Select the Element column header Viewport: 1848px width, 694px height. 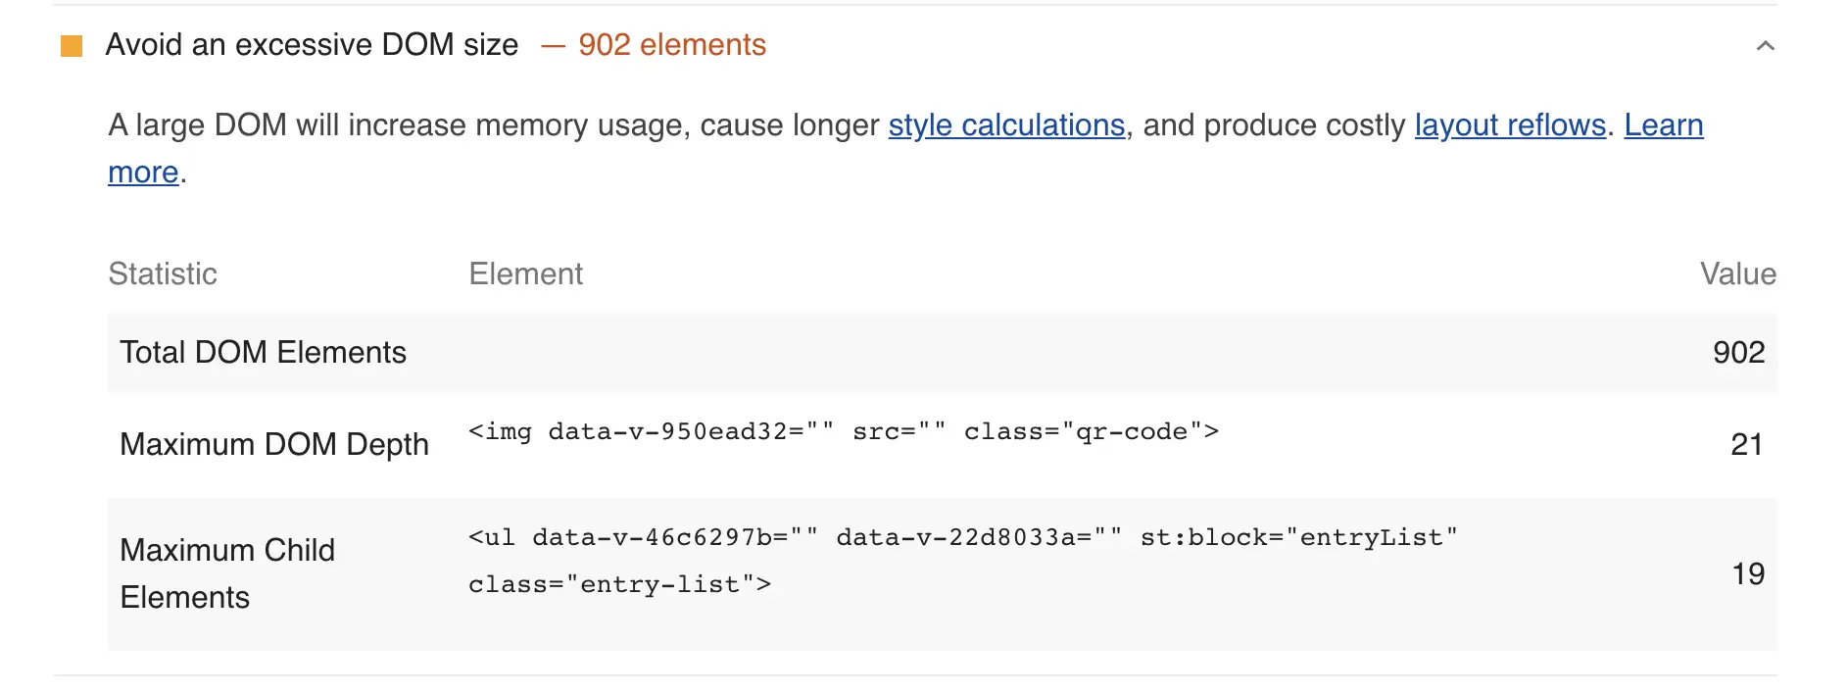(x=525, y=273)
